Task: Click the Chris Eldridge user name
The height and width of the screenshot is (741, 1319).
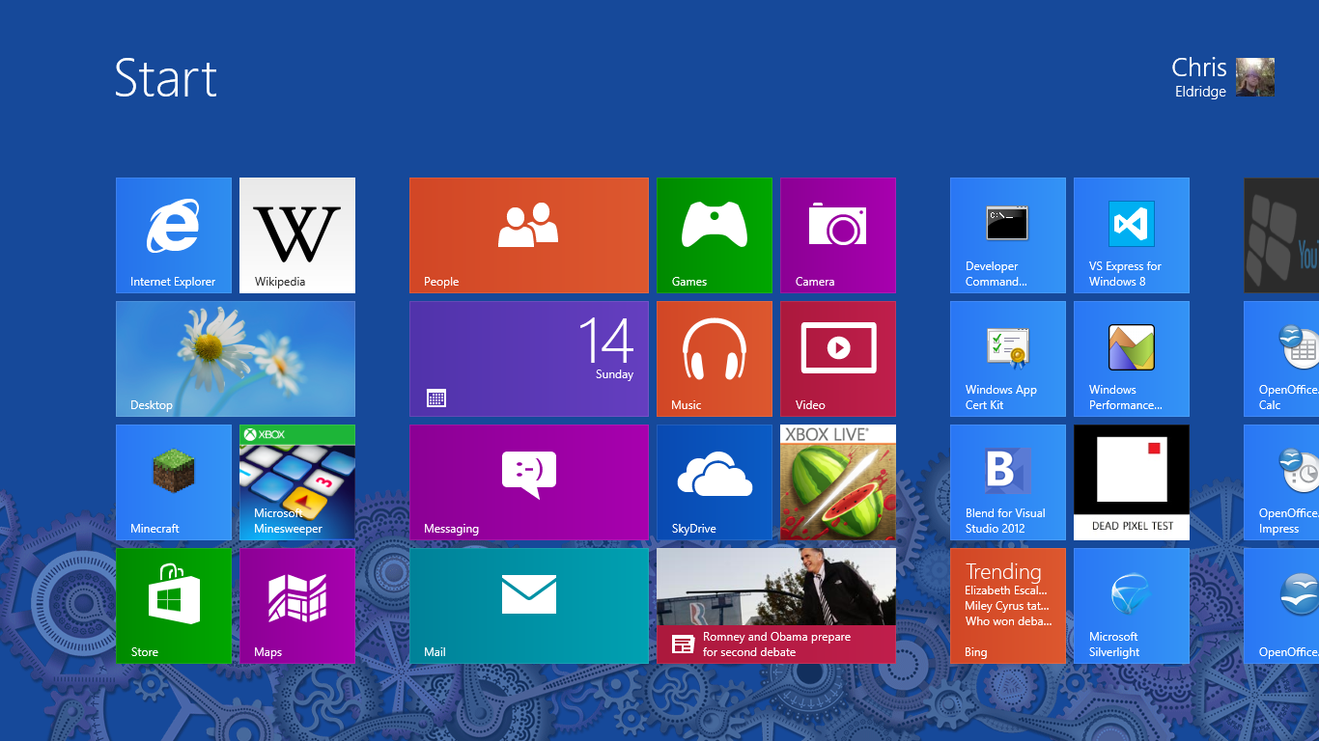Action: coord(1198,77)
